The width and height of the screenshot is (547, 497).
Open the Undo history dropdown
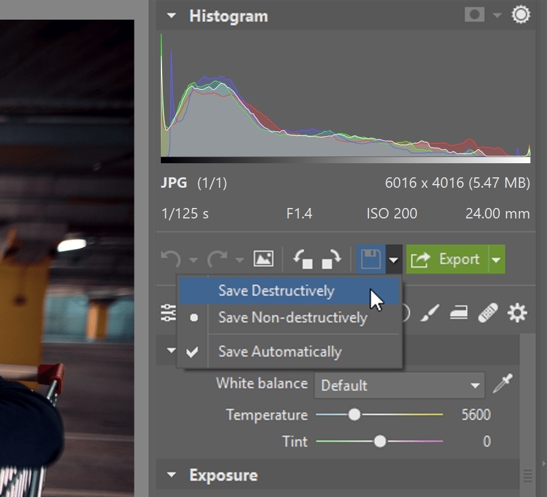pos(193,260)
